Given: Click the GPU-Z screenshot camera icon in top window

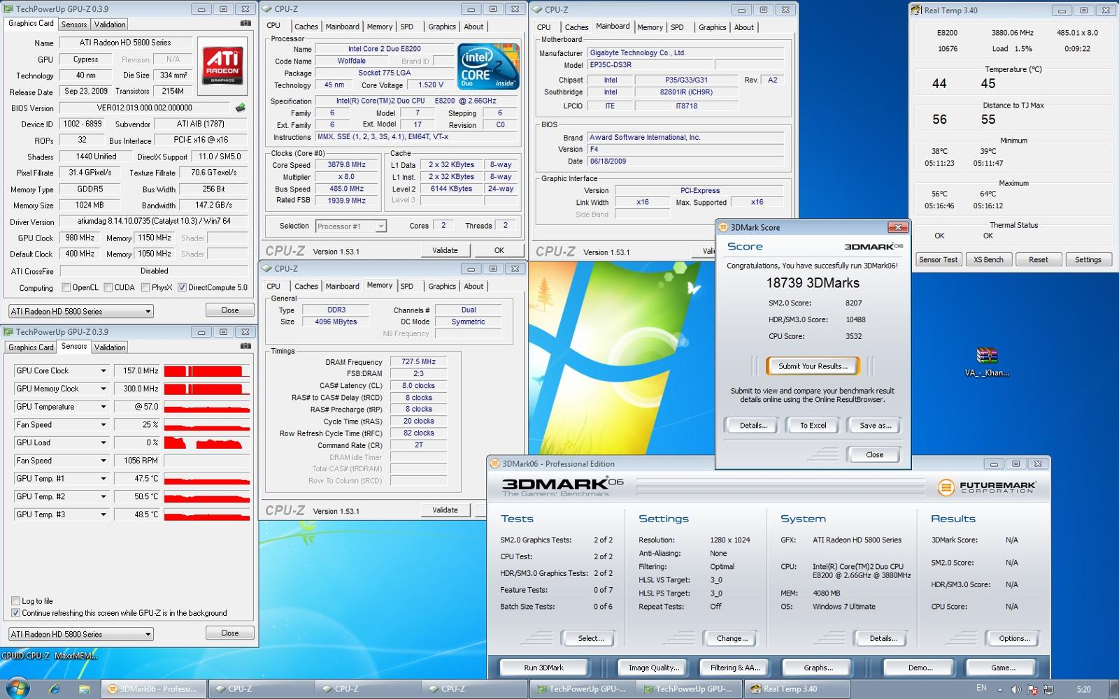Looking at the screenshot, I should tap(245, 23).
